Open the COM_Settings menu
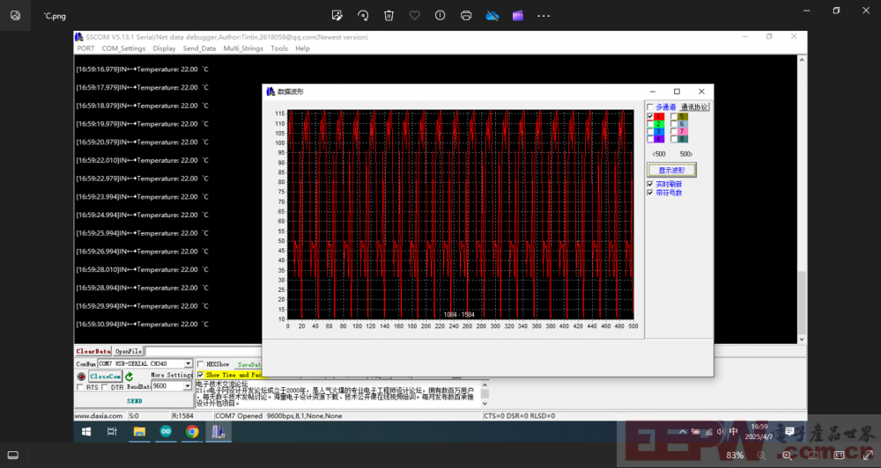The height and width of the screenshot is (468, 881). click(123, 48)
